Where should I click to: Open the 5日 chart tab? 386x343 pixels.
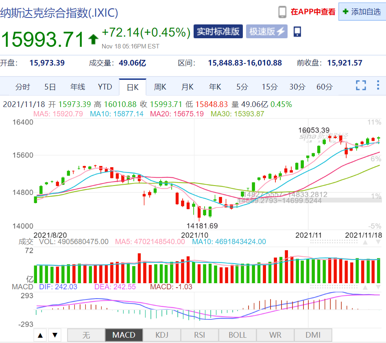(50, 87)
